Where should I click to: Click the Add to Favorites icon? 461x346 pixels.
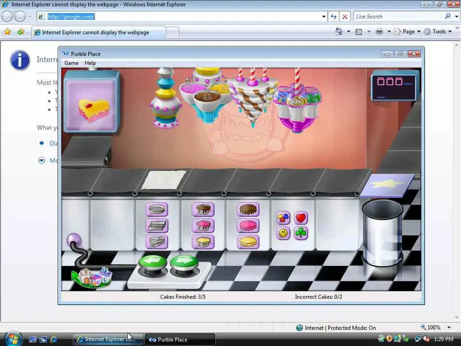(21, 32)
